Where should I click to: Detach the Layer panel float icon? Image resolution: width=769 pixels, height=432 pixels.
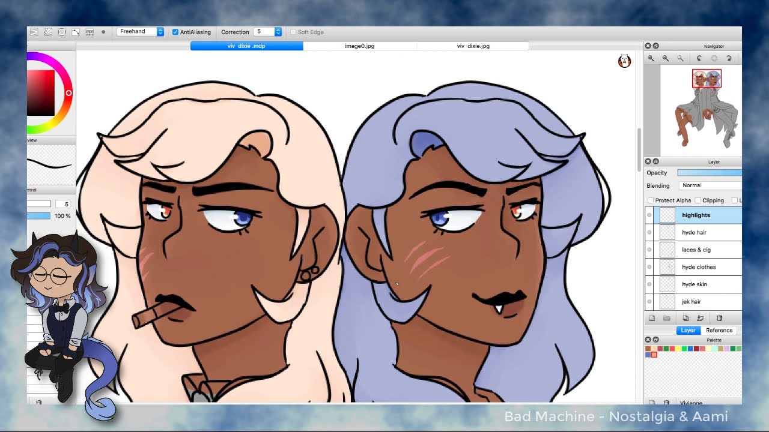tap(655, 161)
